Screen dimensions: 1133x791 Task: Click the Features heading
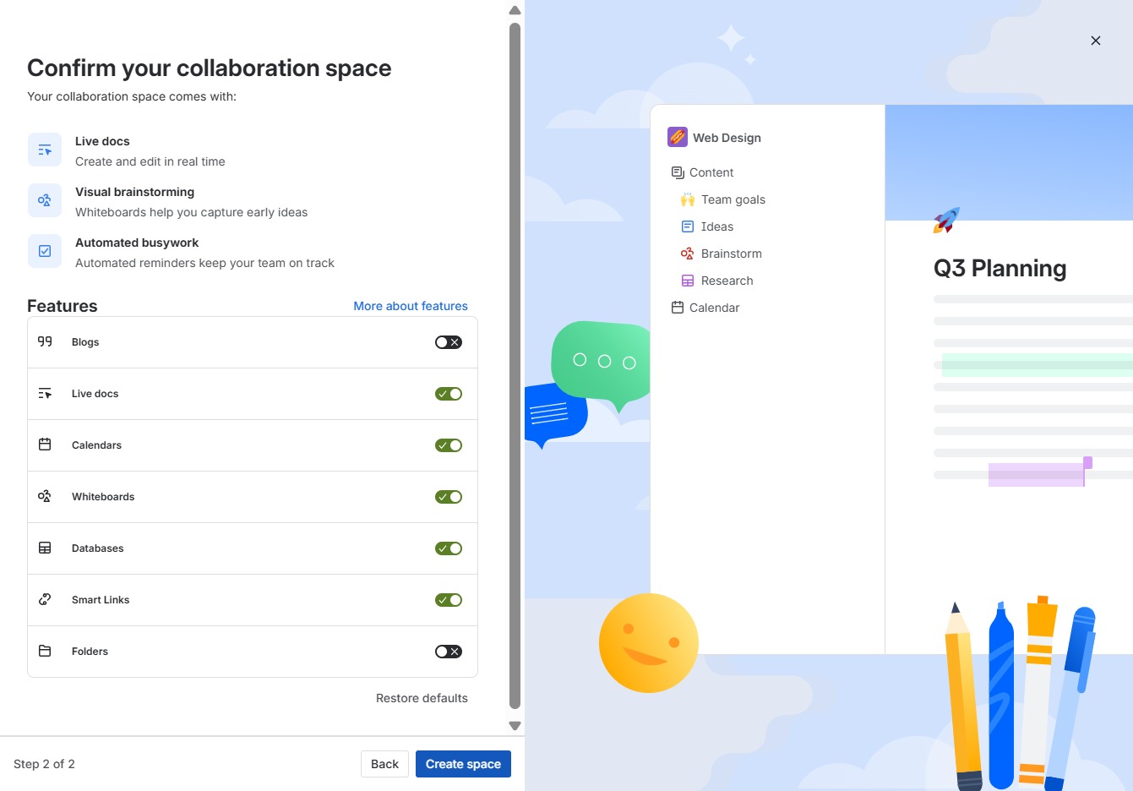point(63,306)
